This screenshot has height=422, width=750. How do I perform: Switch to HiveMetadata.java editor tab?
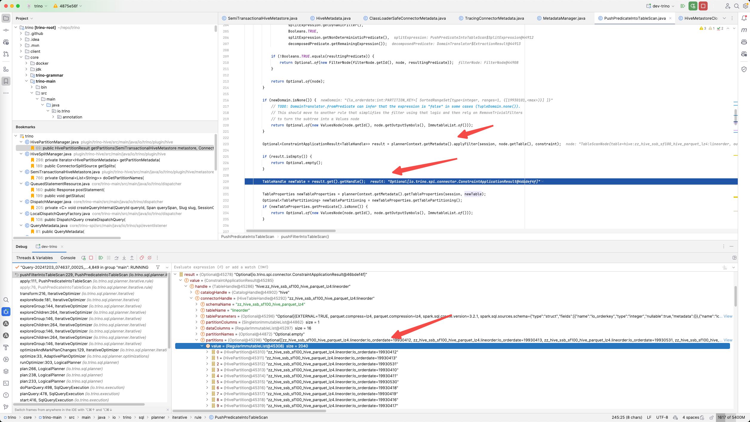(x=330, y=18)
